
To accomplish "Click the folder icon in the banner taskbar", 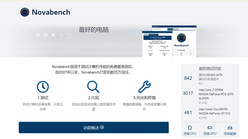I will pos(53,35).
